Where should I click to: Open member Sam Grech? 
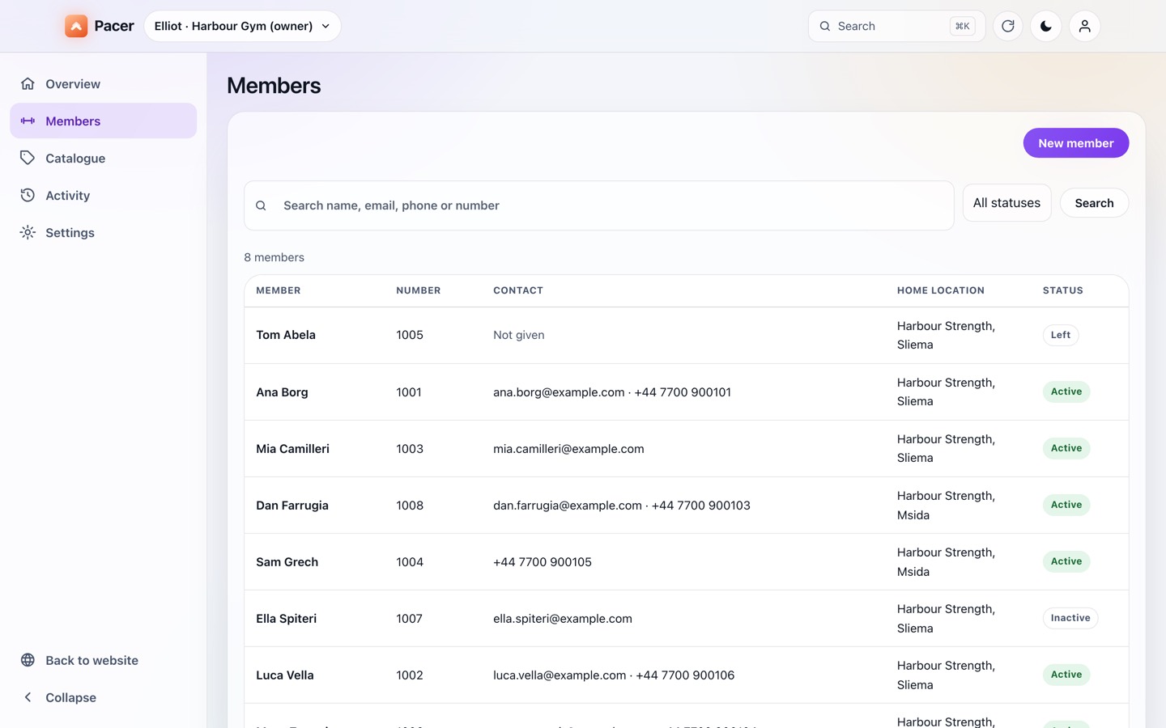coord(287,562)
